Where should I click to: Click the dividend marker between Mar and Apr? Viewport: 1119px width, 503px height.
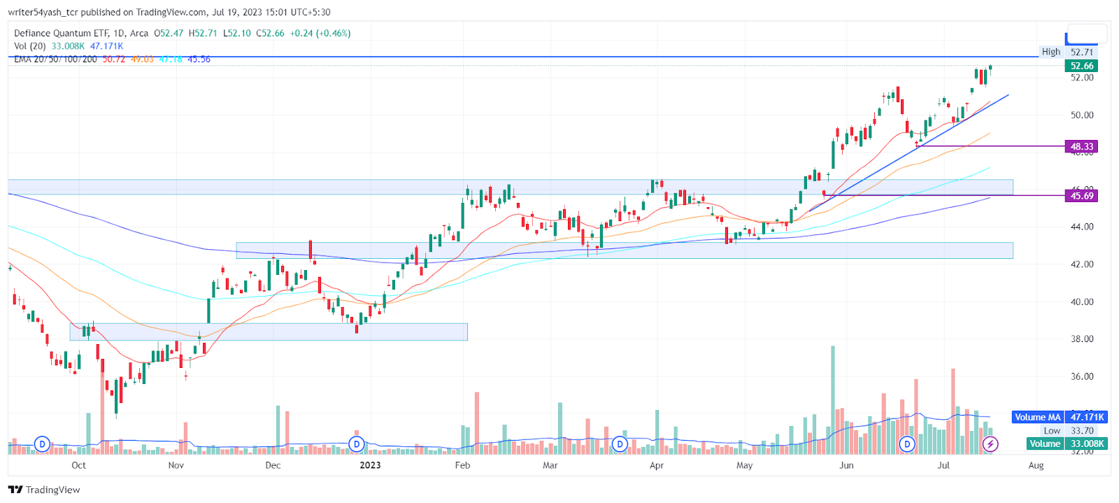click(620, 444)
